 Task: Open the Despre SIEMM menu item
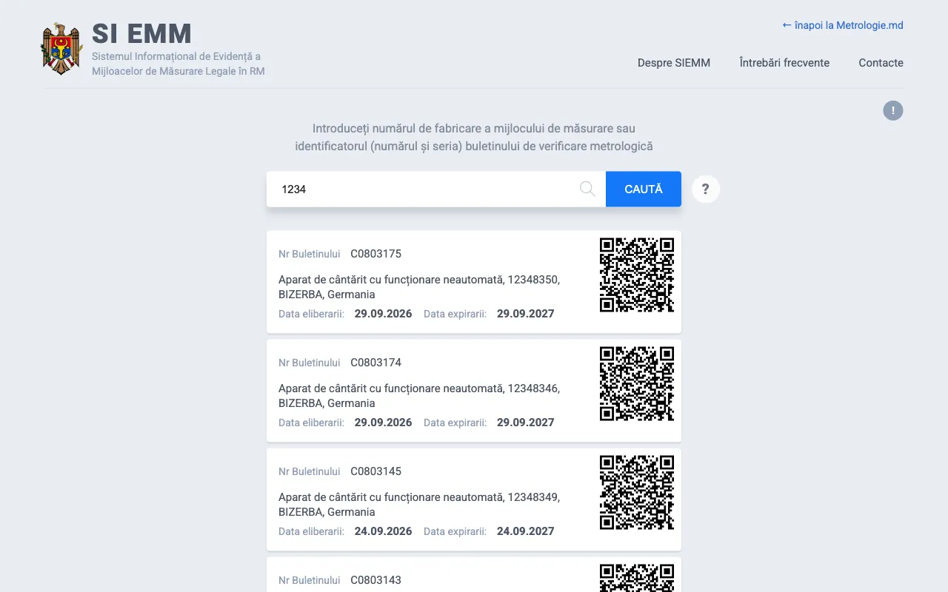(x=674, y=63)
